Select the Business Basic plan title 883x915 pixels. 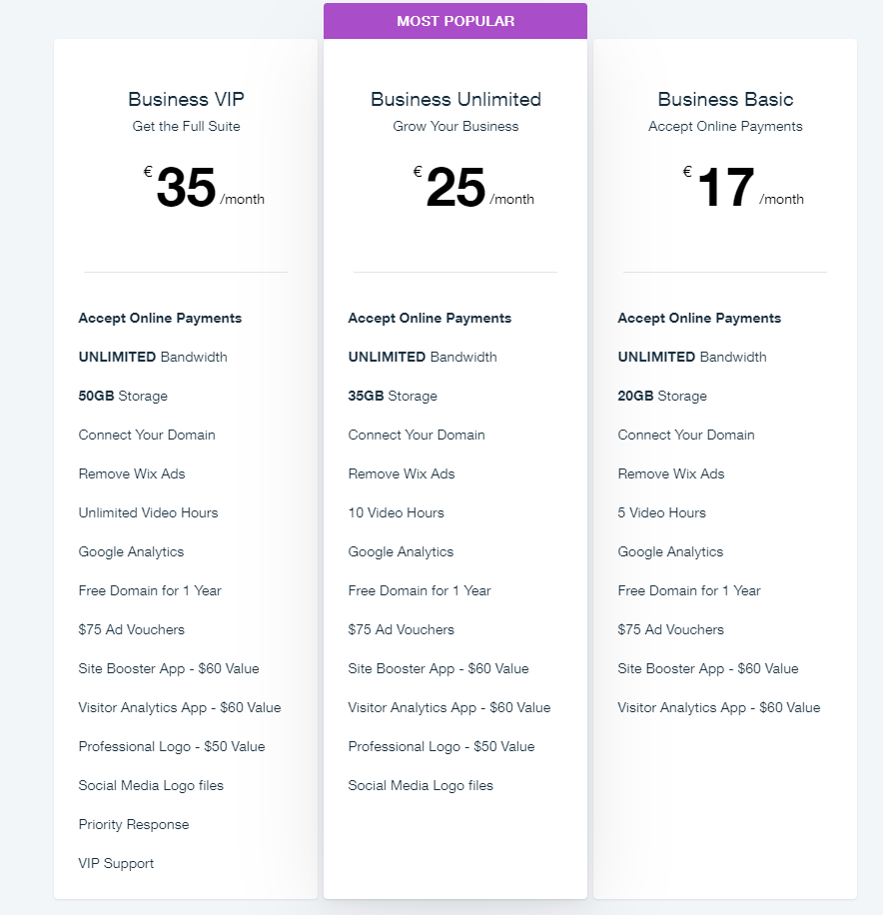[725, 99]
